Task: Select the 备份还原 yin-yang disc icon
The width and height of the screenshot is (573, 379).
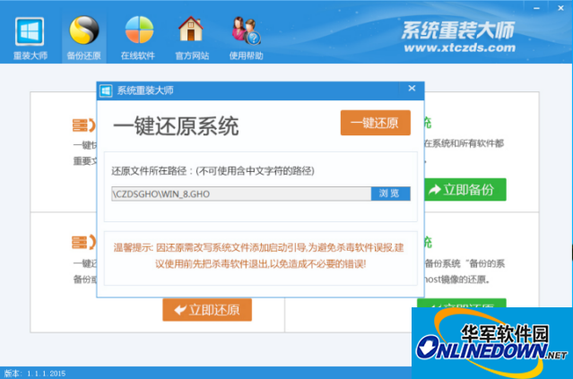Action: 84,30
